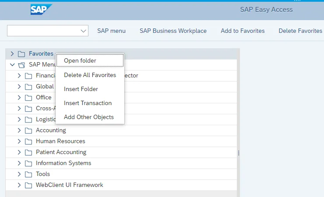Expand the Financial folder chevron
Image resolution: width=324 pixels, height=197 pixels.
point(19,76)
